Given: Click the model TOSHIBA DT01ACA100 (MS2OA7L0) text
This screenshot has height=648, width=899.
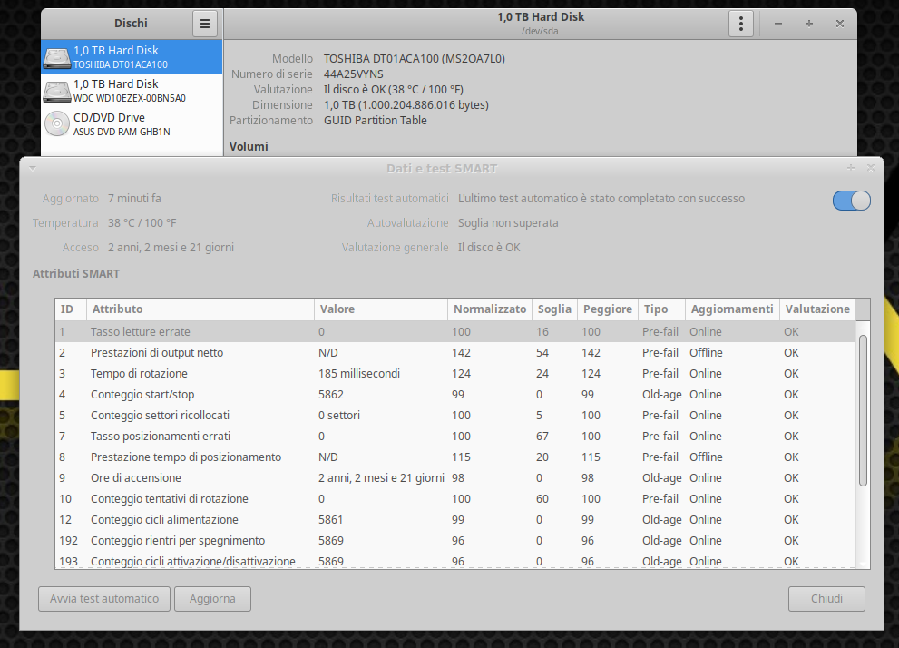Looking at the screenshot, I should tap(414, 58).
